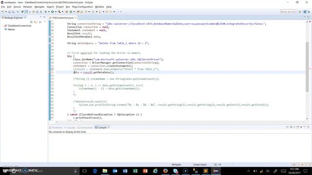Minimize the Console panel

click(x=305, y=127)
